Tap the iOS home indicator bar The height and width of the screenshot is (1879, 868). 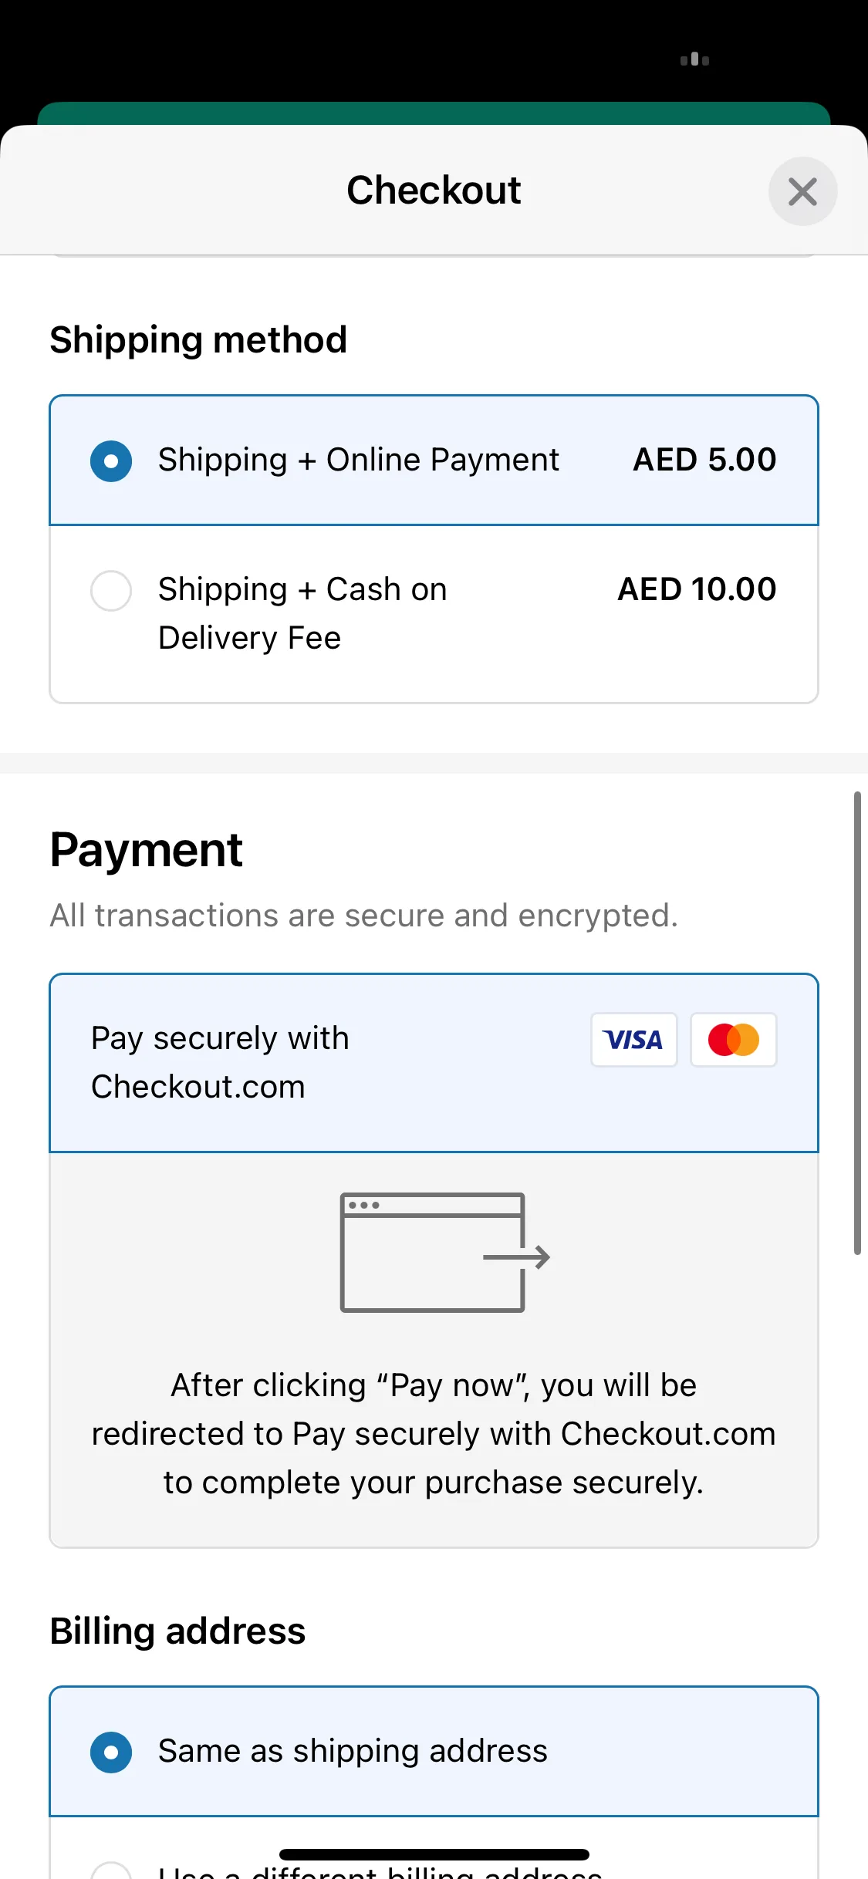coord(434,1854)
